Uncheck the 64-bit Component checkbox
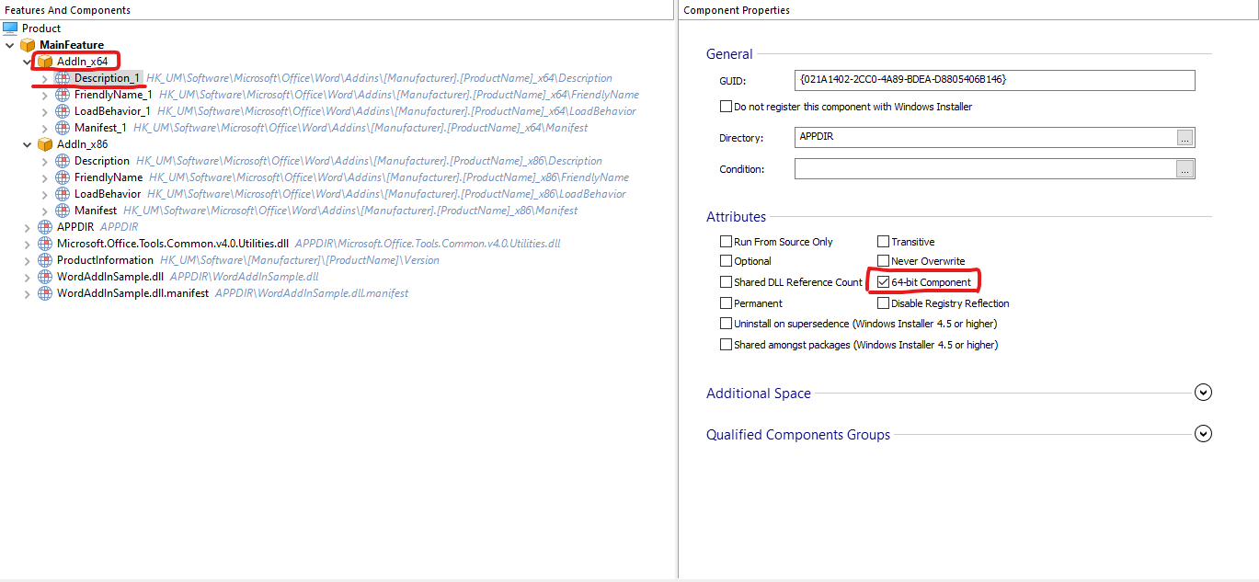This screenshot has width=1259, height=582. (x=884, y=282)
